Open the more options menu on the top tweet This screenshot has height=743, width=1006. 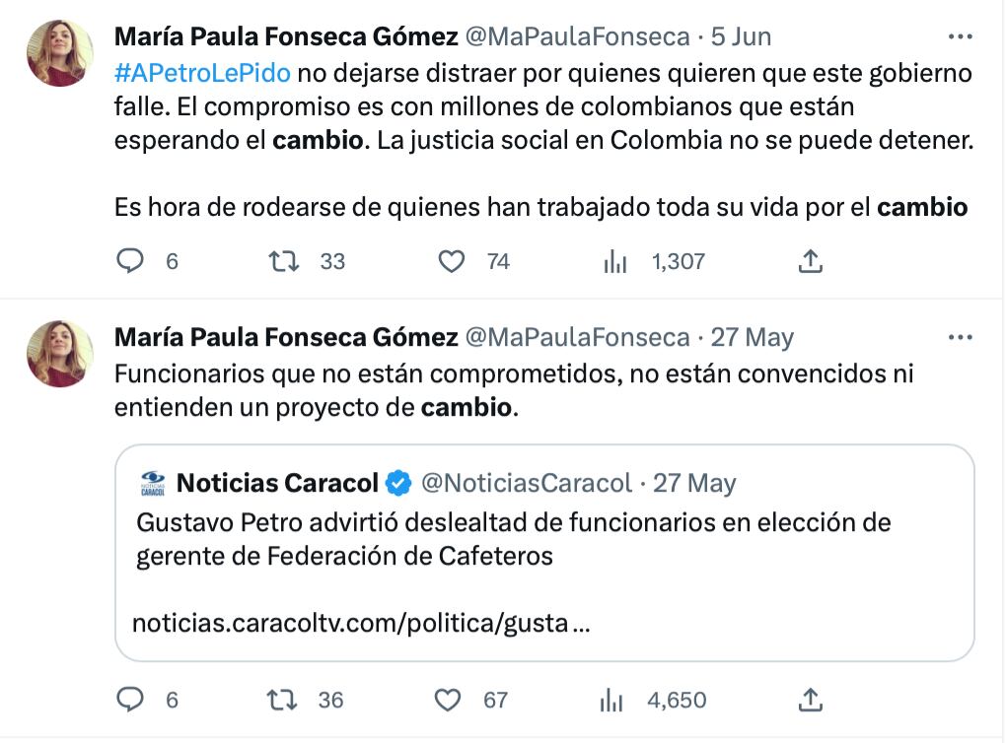(960, 34)
